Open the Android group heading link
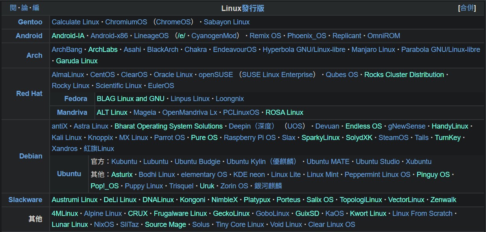The height and width of the screenshot is (232, 486). (x=29, y=36)
